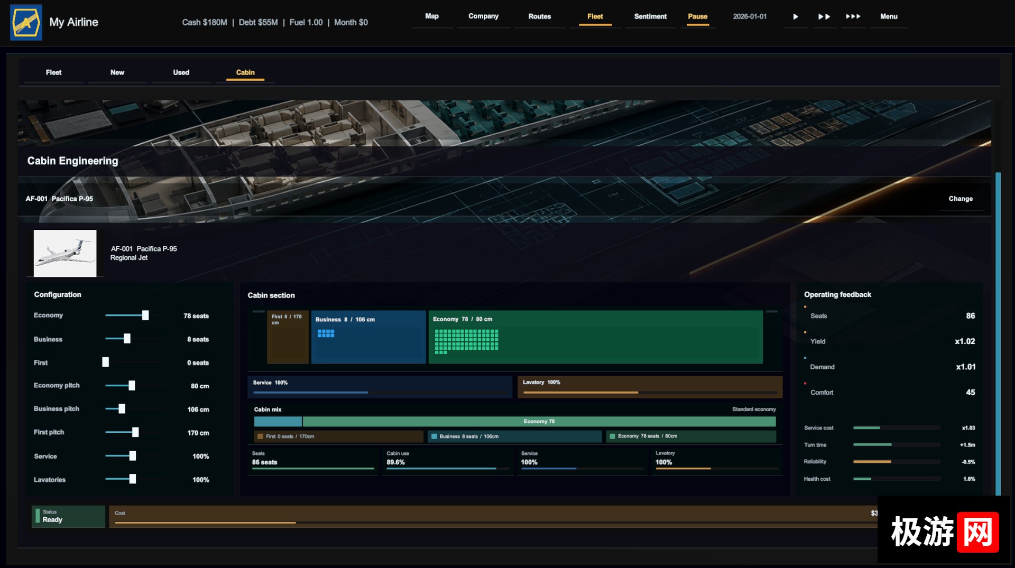Click the Change aircraft button
This screenshot has width=1015, height=568.
tap(961, 199)
